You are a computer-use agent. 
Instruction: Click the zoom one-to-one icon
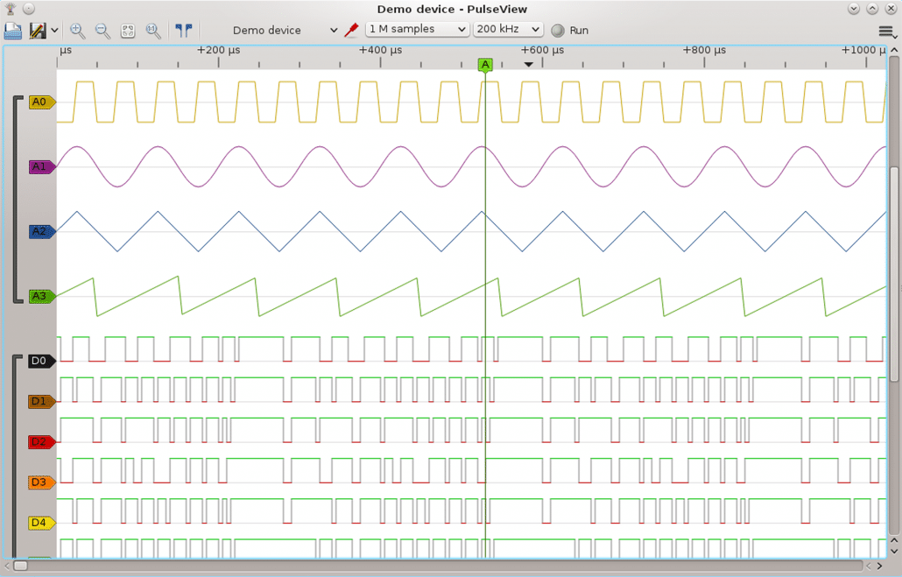(x=153, y=31)
